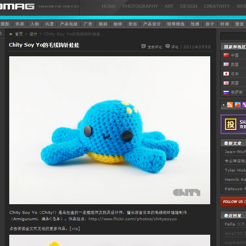
Task: Select the 微博精选 category tab
Action: pos(176,24)
